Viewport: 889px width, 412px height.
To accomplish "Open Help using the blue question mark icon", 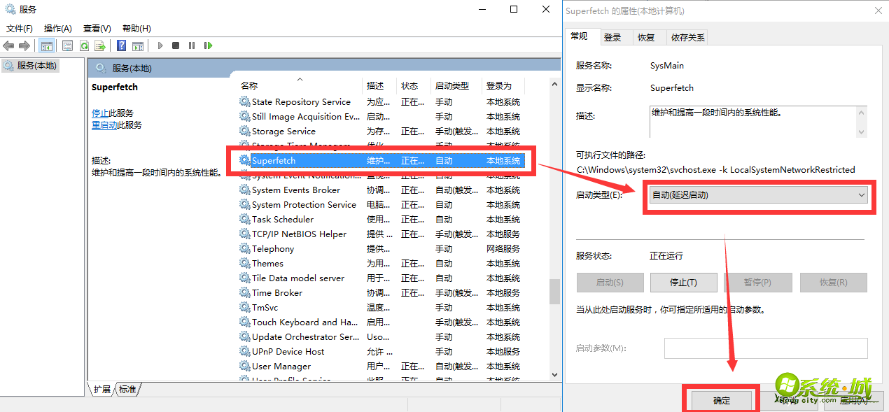I will tap(120, 45).
